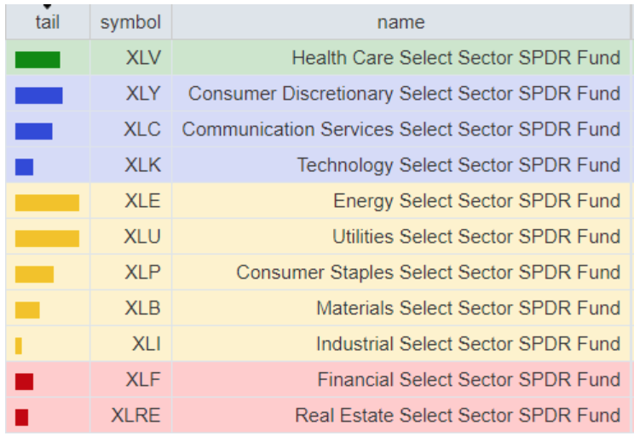The height and width of the screenshot is (436, 634).
Task: Click the yellow tail bar for XLE
Action: (x=47, y=202)
